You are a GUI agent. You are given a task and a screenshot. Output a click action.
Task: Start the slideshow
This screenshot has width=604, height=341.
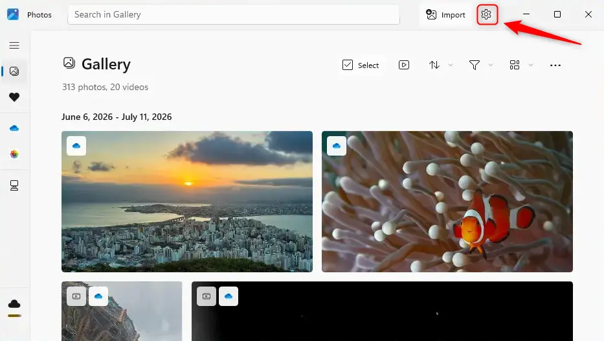coord(404,65)
